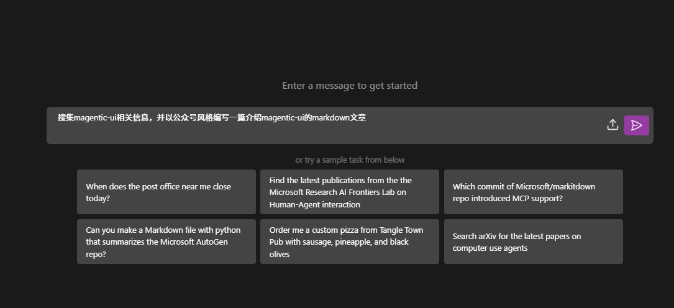Click the 'Enter a message to get started' heading
Viewport: 674px width, 308px height.
click(x=350, y=86)
